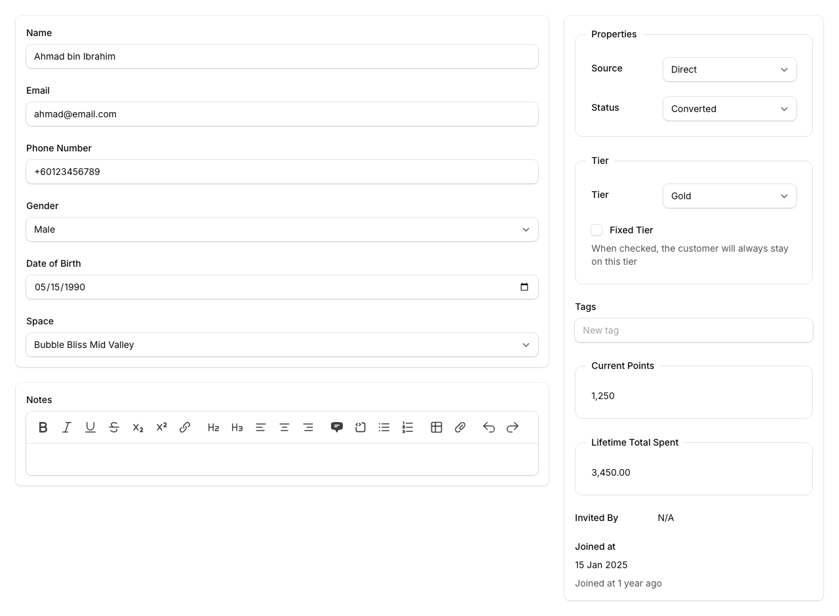
Task: Click the undo arrow in Notes toolbar
Action: point(488,427)
